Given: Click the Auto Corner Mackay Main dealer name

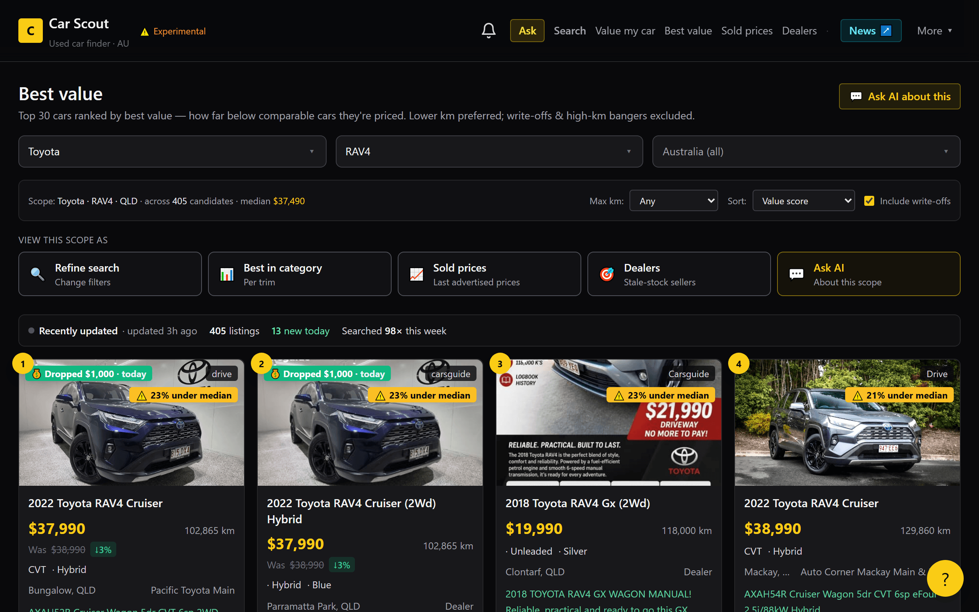Looking at the screenshot, I should point(863,572).
